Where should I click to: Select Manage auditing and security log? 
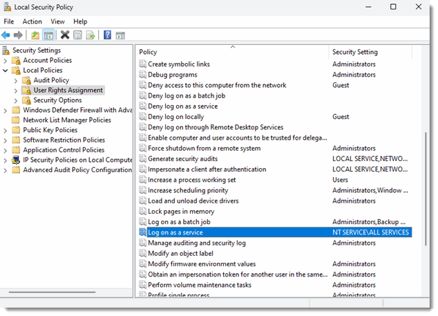click(197, 243)
